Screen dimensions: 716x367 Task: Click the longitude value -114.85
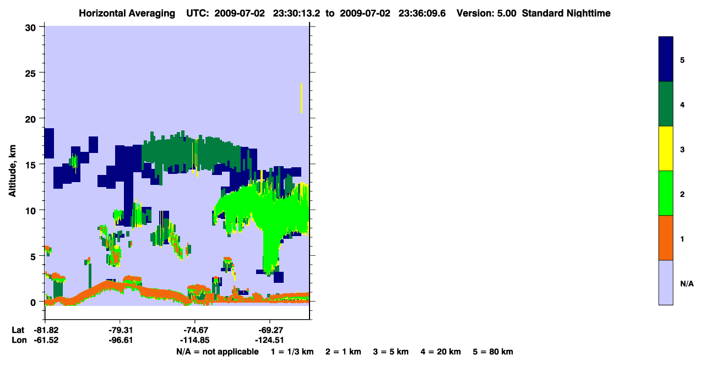tap(195, 340)
